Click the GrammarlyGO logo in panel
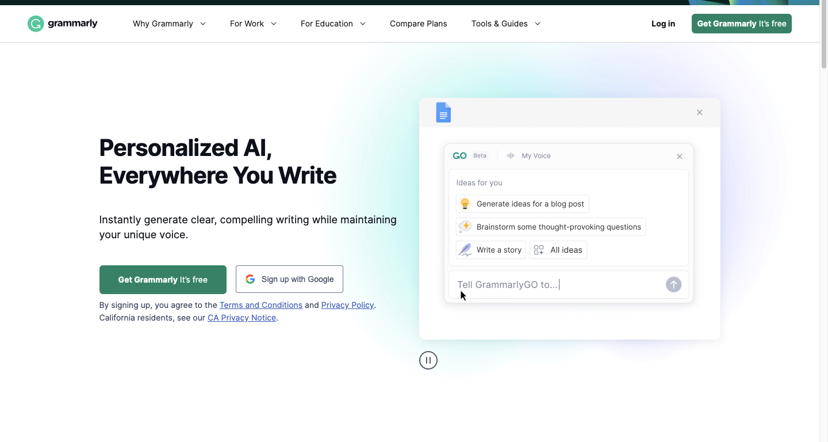The height and width of the screenshot is (442, 828). (460, 156)
